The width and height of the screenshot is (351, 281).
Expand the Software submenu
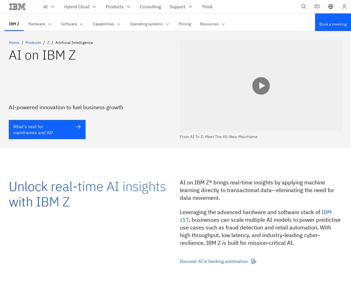click(72, 24)
